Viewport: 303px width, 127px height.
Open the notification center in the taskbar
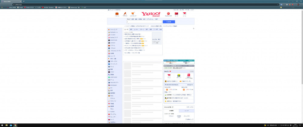[300, 125]
